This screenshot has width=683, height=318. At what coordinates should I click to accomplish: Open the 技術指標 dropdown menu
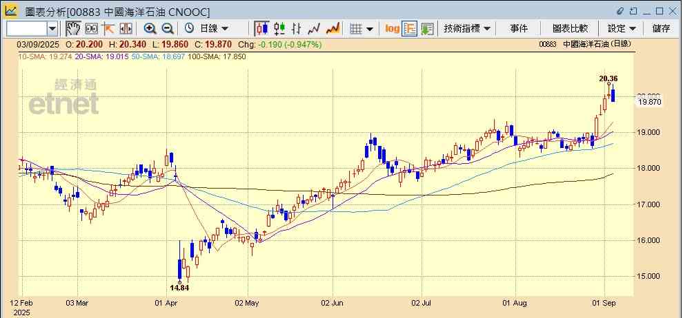(467, 29)
